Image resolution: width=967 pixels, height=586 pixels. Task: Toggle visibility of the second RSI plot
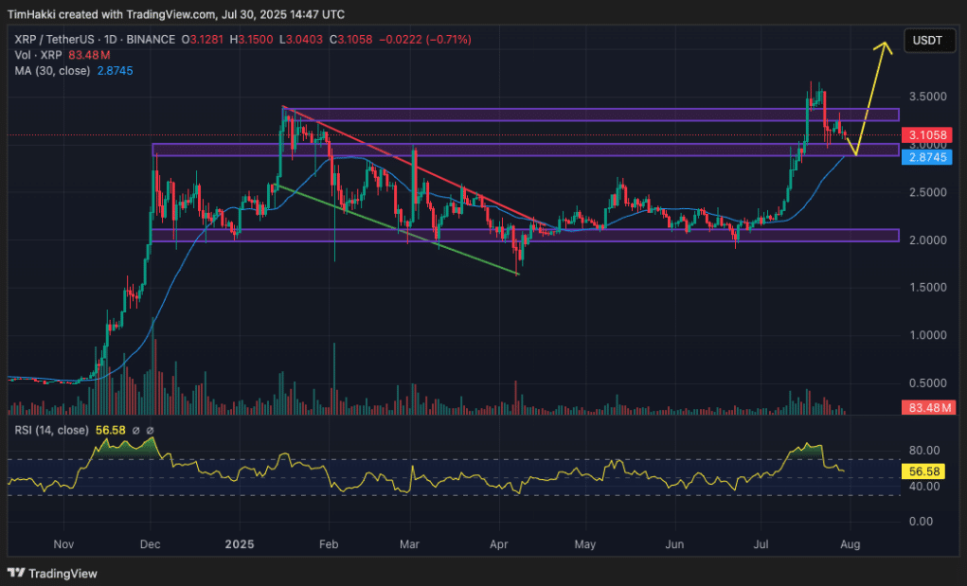pyautogui.click(x=151, y=432)
